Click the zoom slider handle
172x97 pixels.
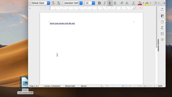coord(145,86)
